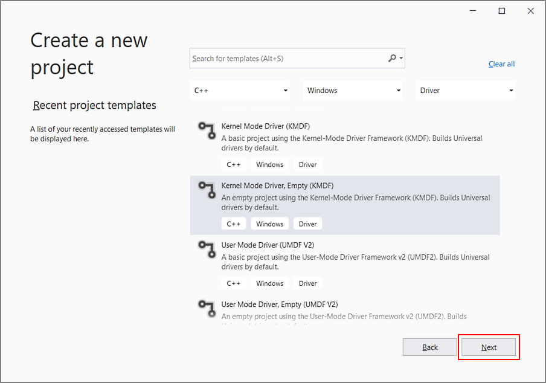Click the Back button

[429, 347]
